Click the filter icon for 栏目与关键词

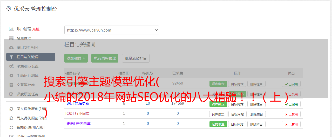click(11, 57)
